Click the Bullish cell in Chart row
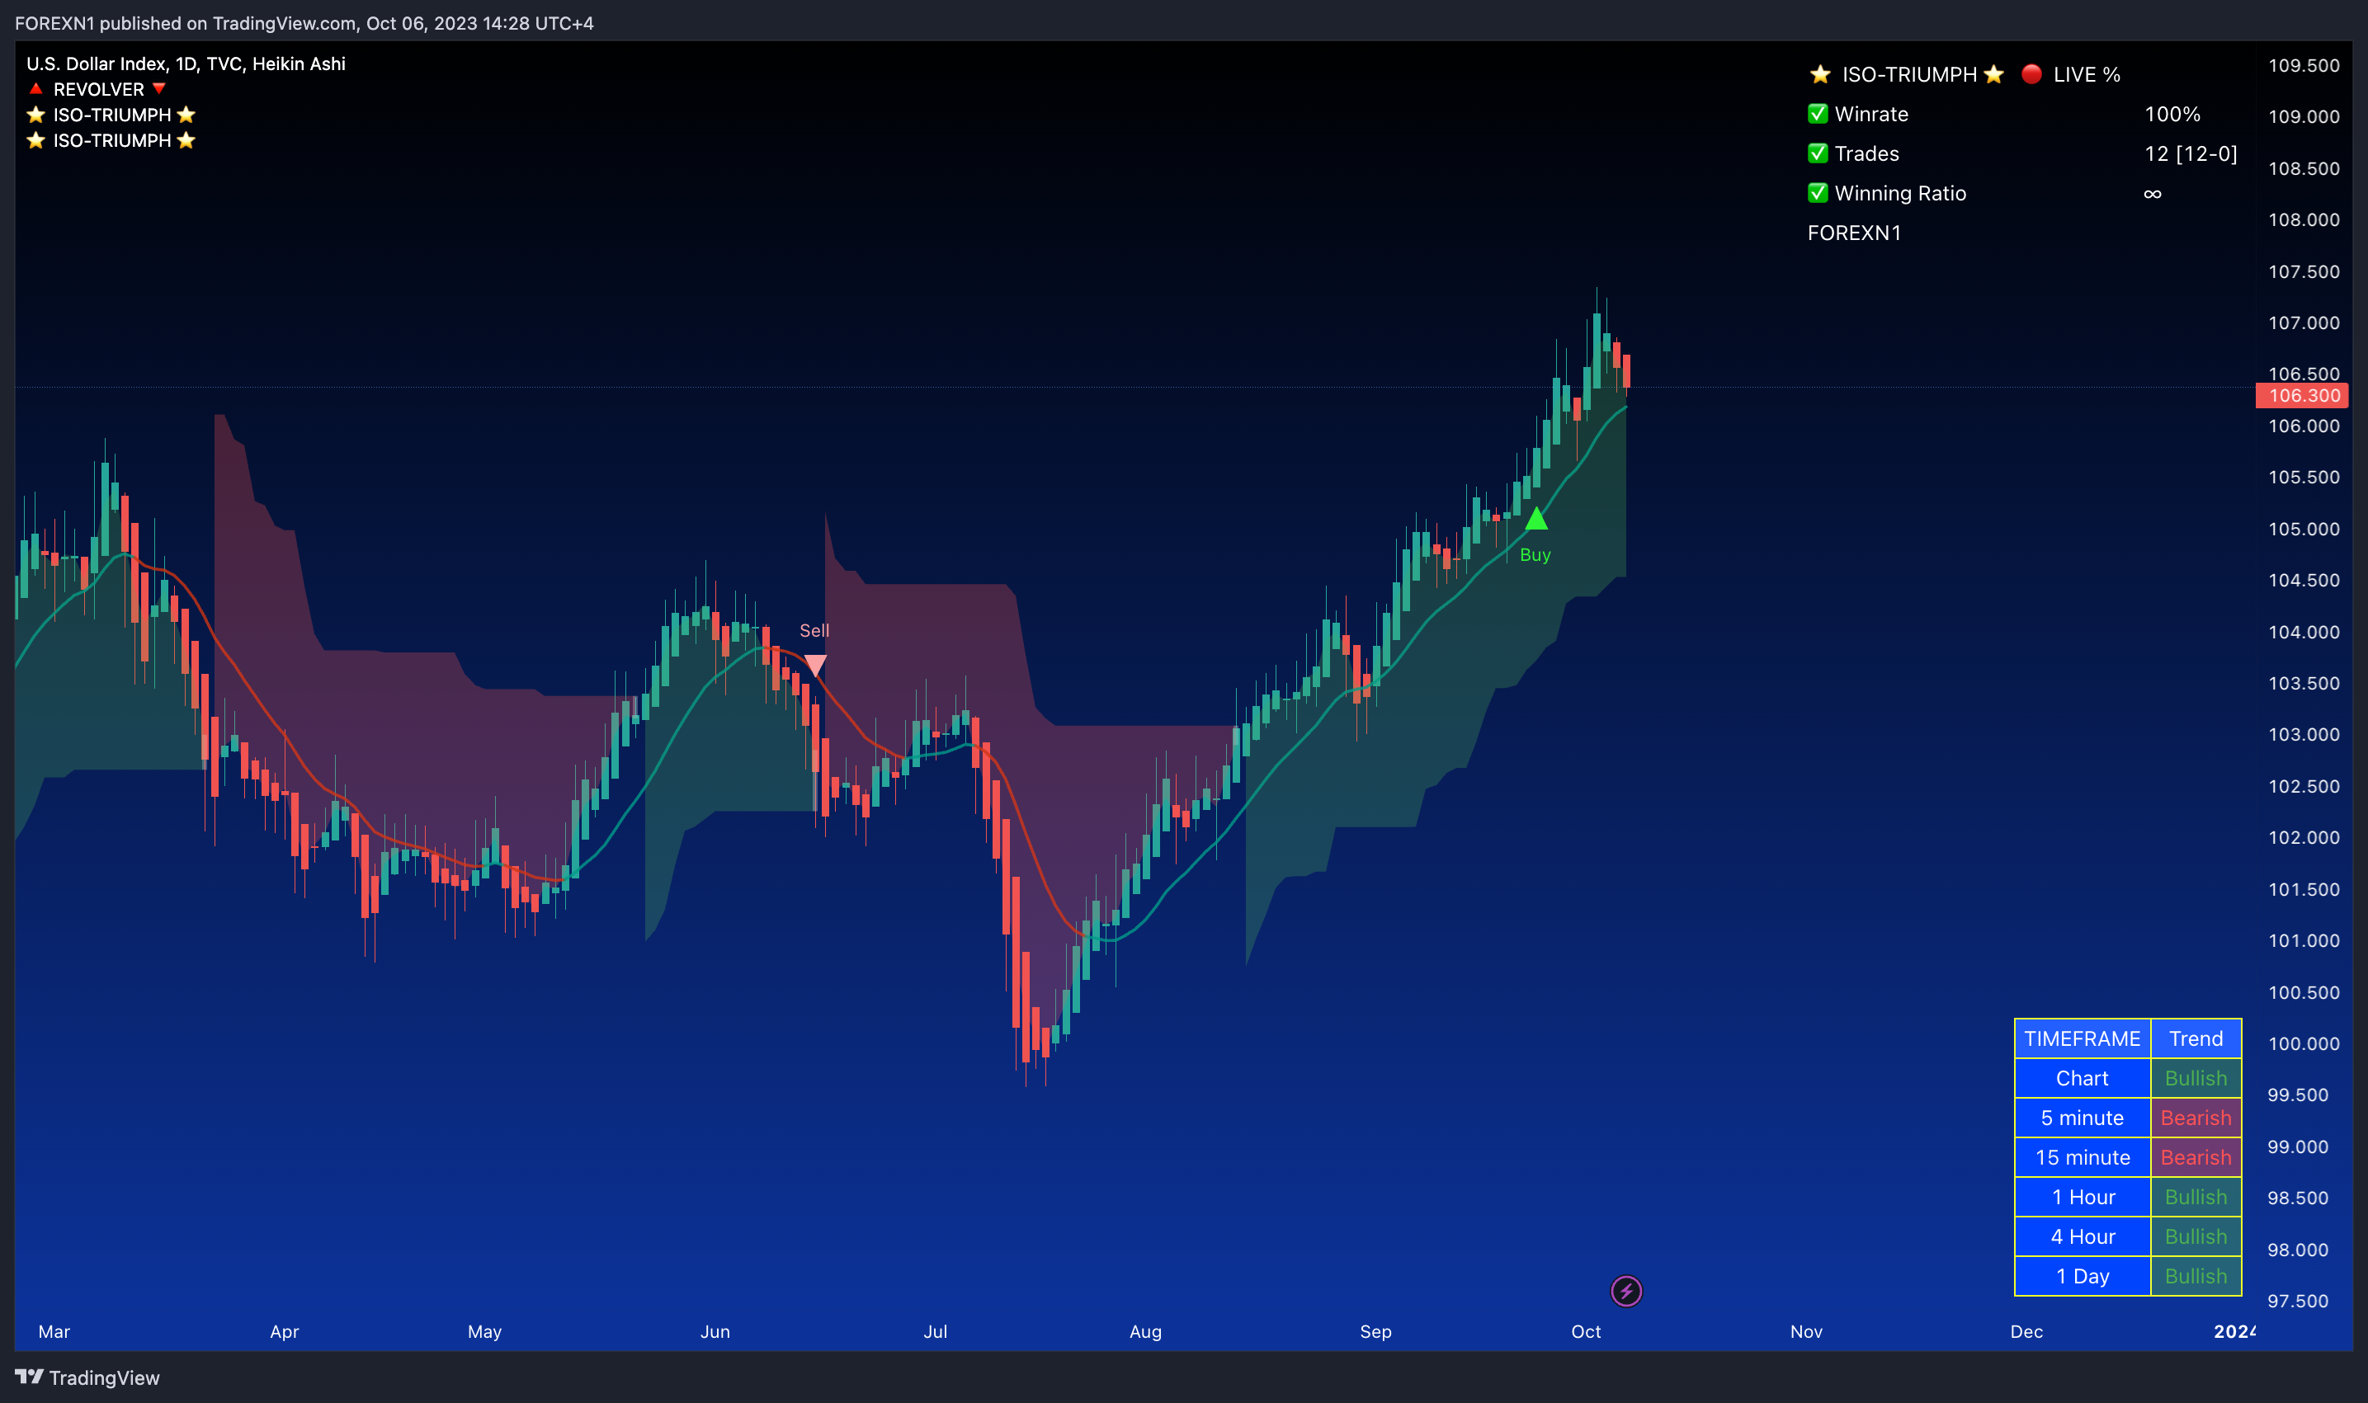This screenshot has height=1403, width=2368. [2196, 1078]
